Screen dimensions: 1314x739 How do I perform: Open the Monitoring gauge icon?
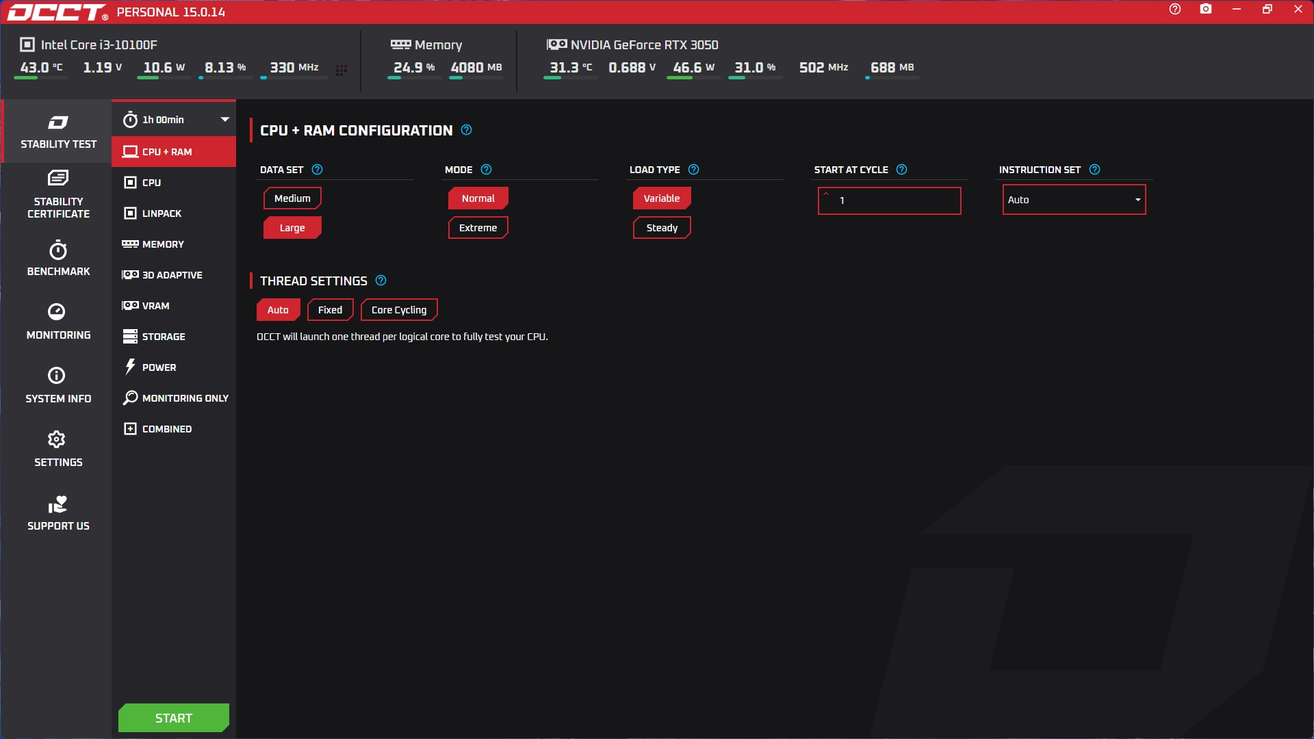coord(57,312)
